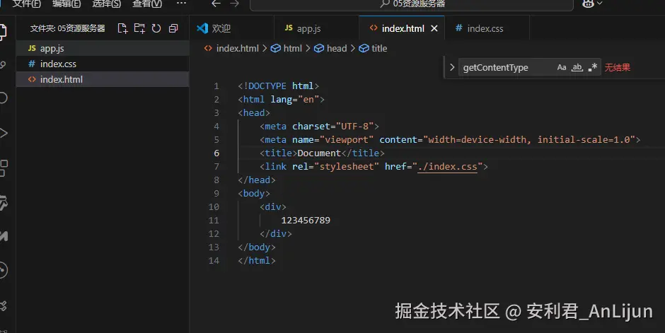Click the closing </body> tag on line 13
The width and height of the screenshot is (665, 333).
pos(257,247)
